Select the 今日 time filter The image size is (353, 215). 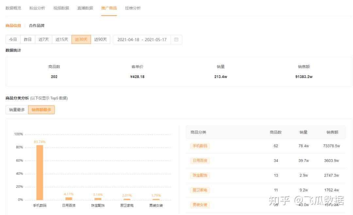coord(13,39)
